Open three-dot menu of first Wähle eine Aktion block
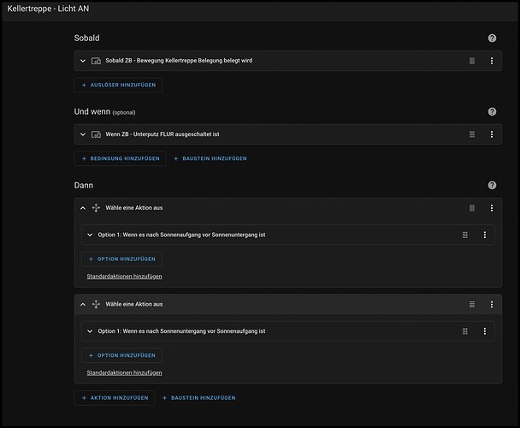Screen dimensions: 520x428 (x=492, y=208)
